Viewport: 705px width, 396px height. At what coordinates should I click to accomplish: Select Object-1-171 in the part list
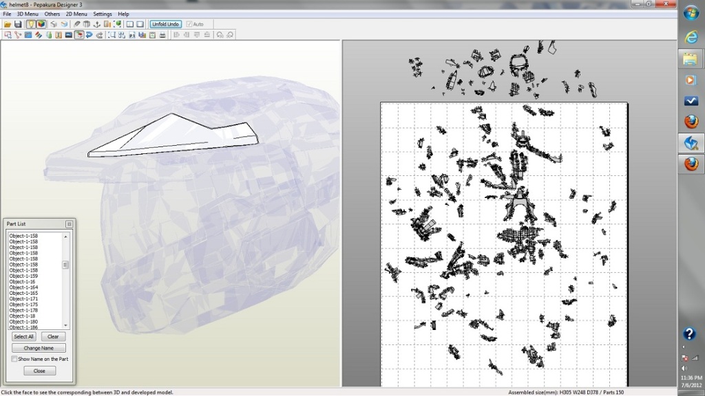pos(23,298)
